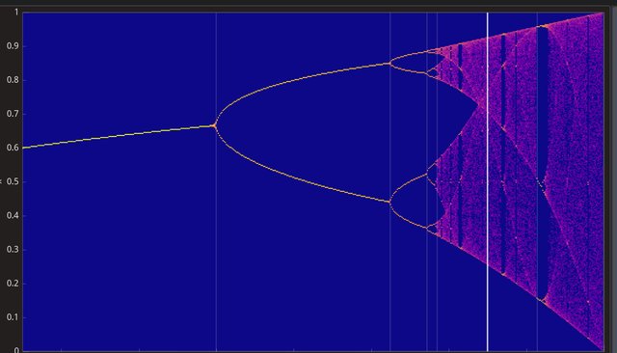Viewport: 617px width, 353px height.
Task: Click the y-axis label 0.6
Action: 13,148
